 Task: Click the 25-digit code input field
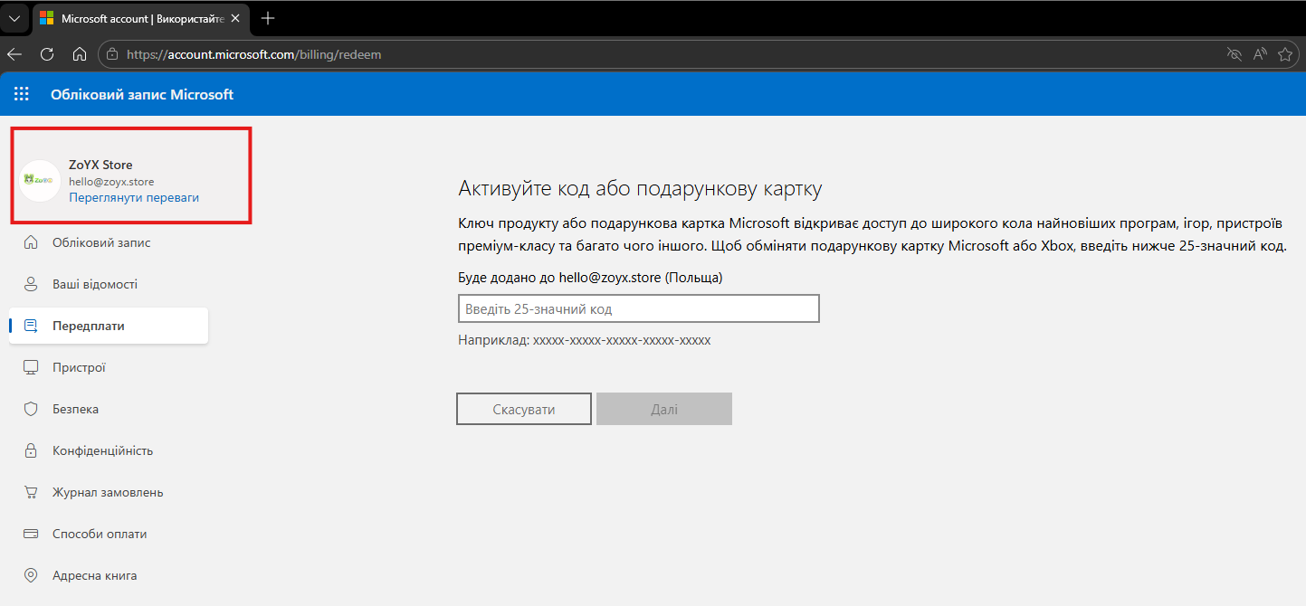point(638,308)
